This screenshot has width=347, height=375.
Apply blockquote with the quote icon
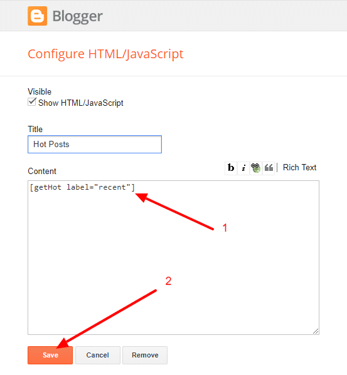tap(269, 168)
